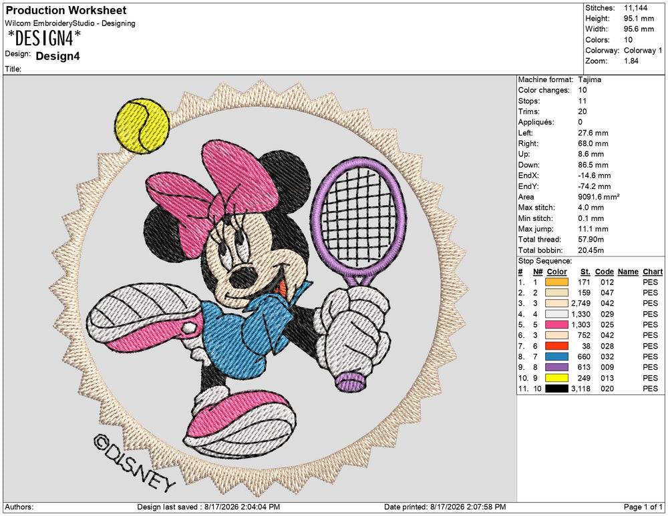
Task: Click the 'Name' column header
Action: tap(628, 272)
